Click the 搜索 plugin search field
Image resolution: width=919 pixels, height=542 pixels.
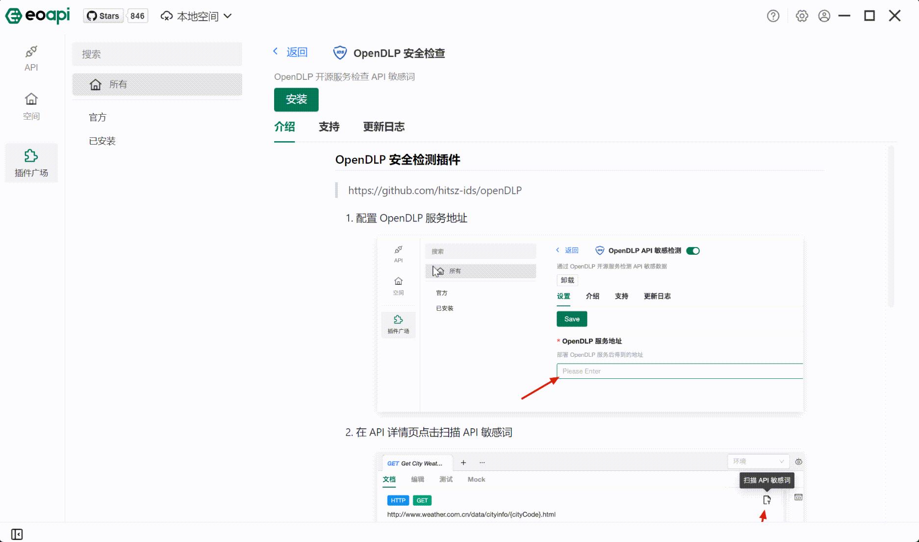tap(157, 54)
